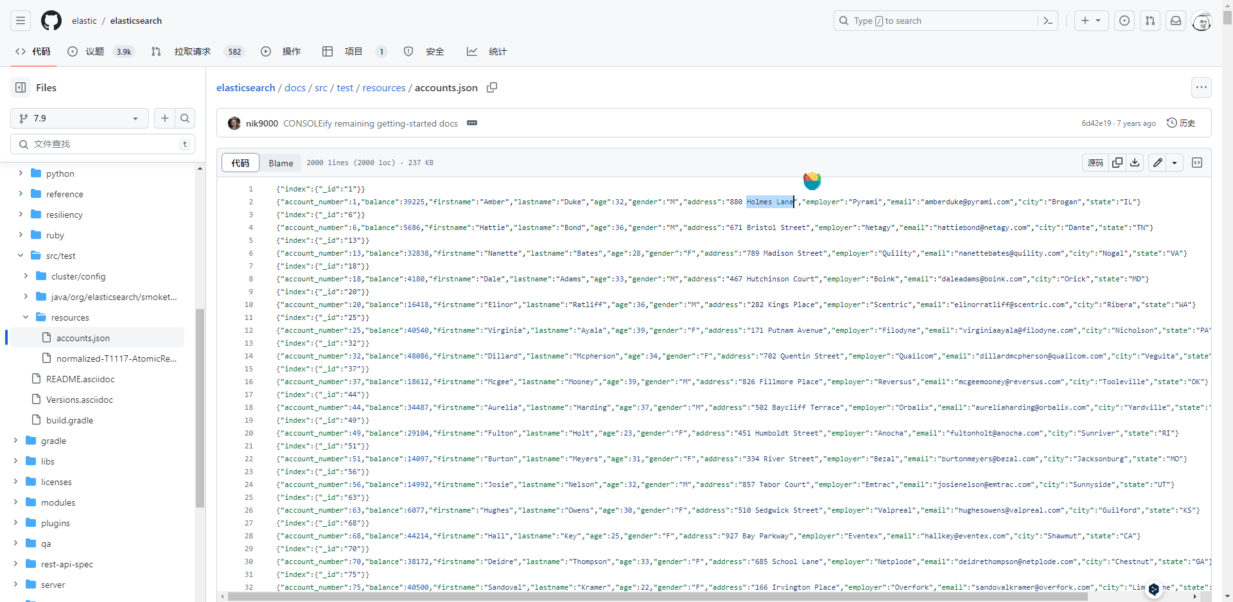This screenshot has height=602, width=1233.
Task: Open the user avatar menu
Action: tap(1202, 21)
